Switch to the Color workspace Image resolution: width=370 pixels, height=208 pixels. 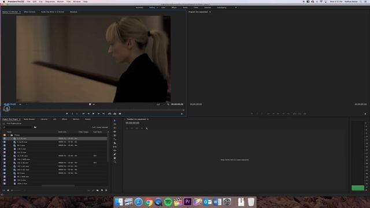[163, 8]
